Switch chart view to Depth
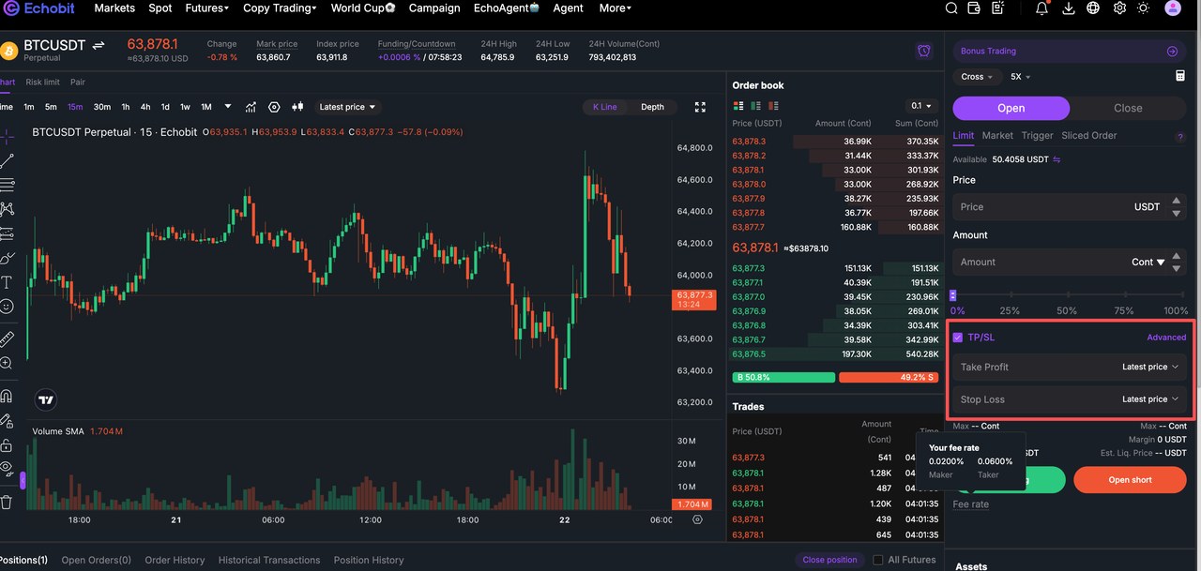Viewport: 1201px width, 571px height. click(652, 107)
